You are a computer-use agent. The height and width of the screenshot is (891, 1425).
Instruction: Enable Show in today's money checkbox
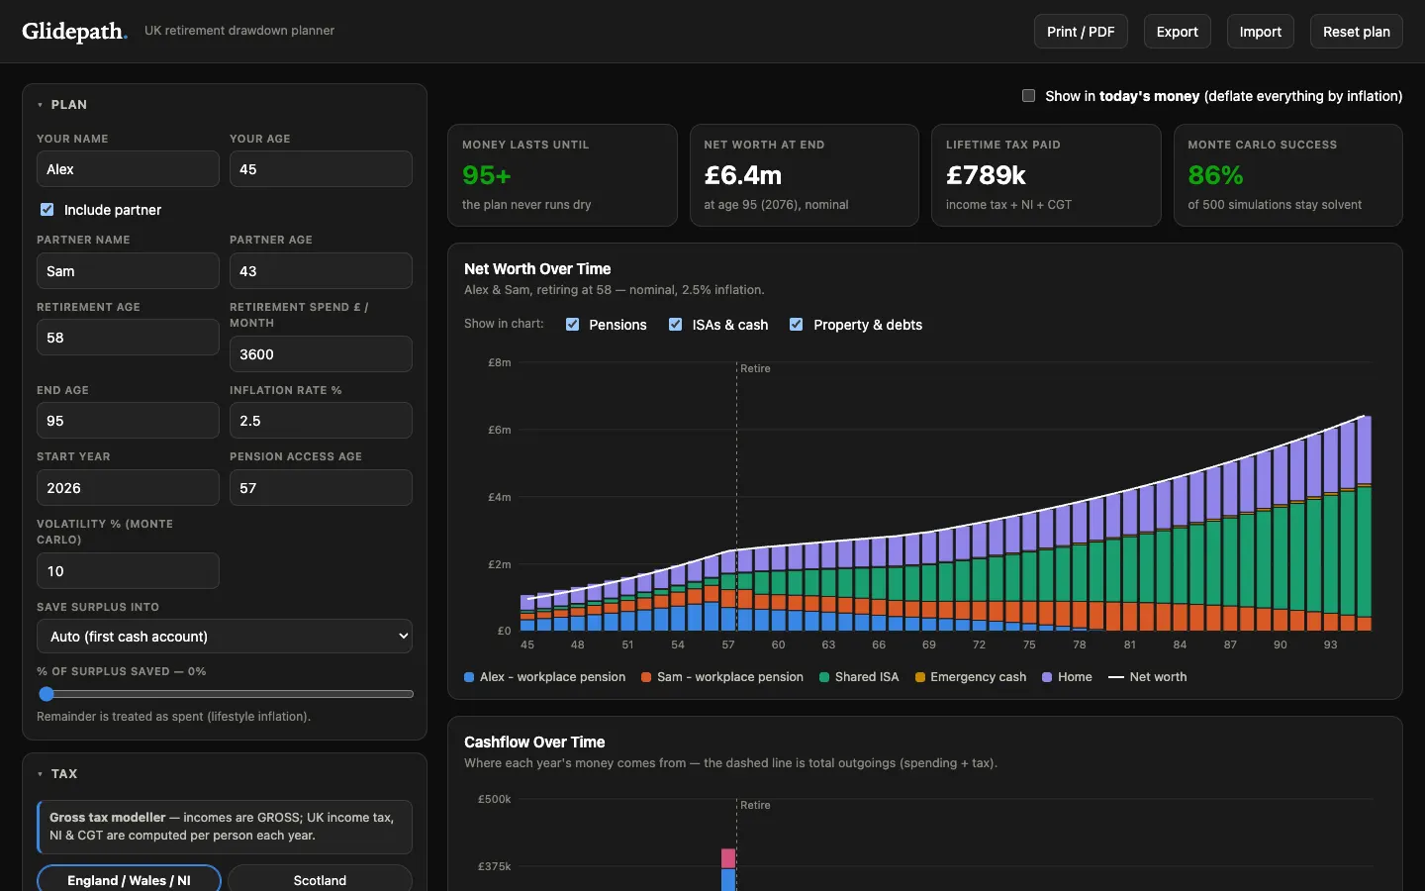tap(1028, 96)
